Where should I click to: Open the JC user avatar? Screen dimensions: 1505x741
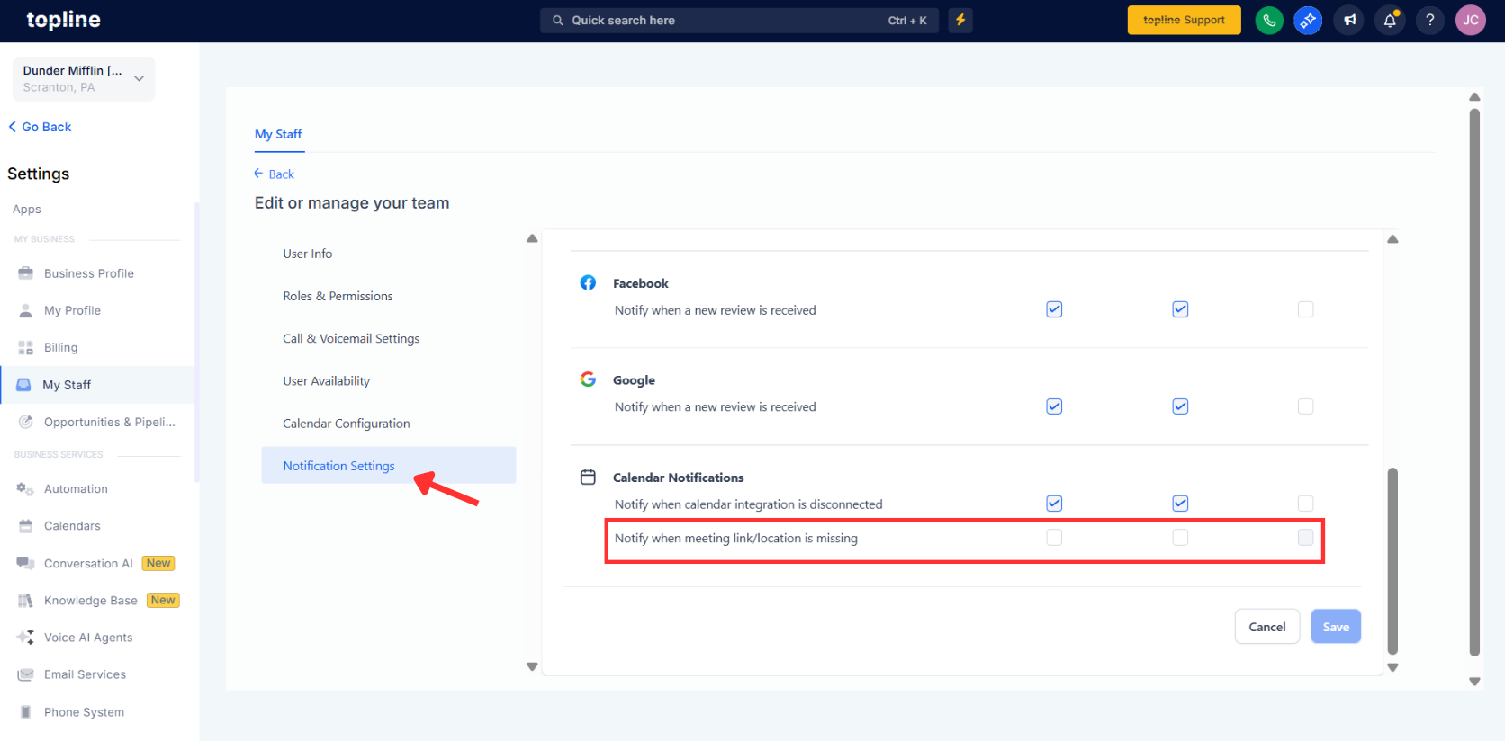click(1470, 20)
